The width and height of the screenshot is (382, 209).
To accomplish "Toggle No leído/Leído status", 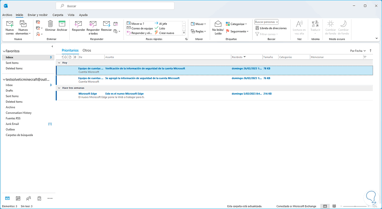I will 218,24.
